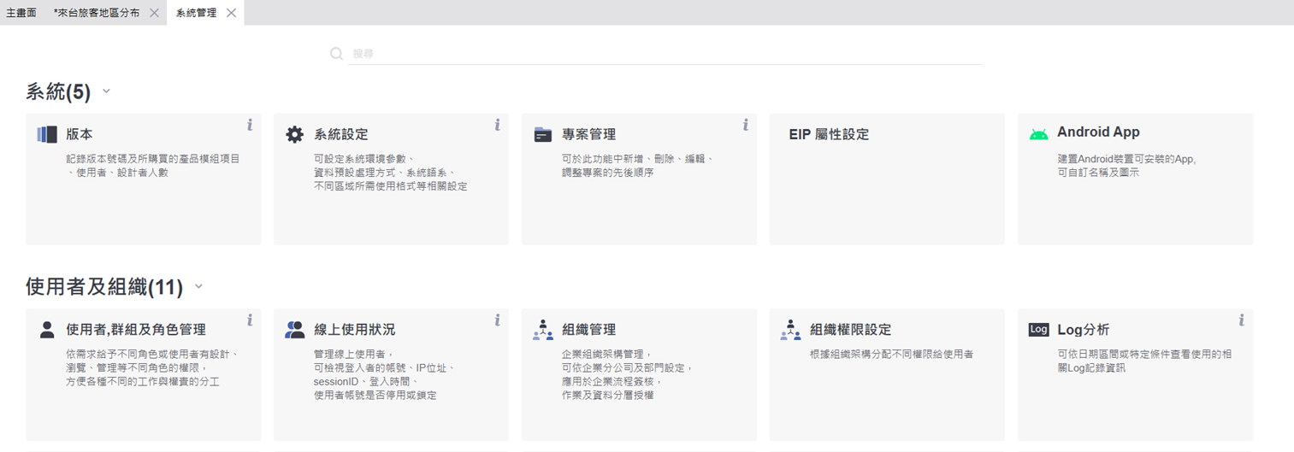
Task: Click the Log分析 icon
Action: tap(1038, 330)
